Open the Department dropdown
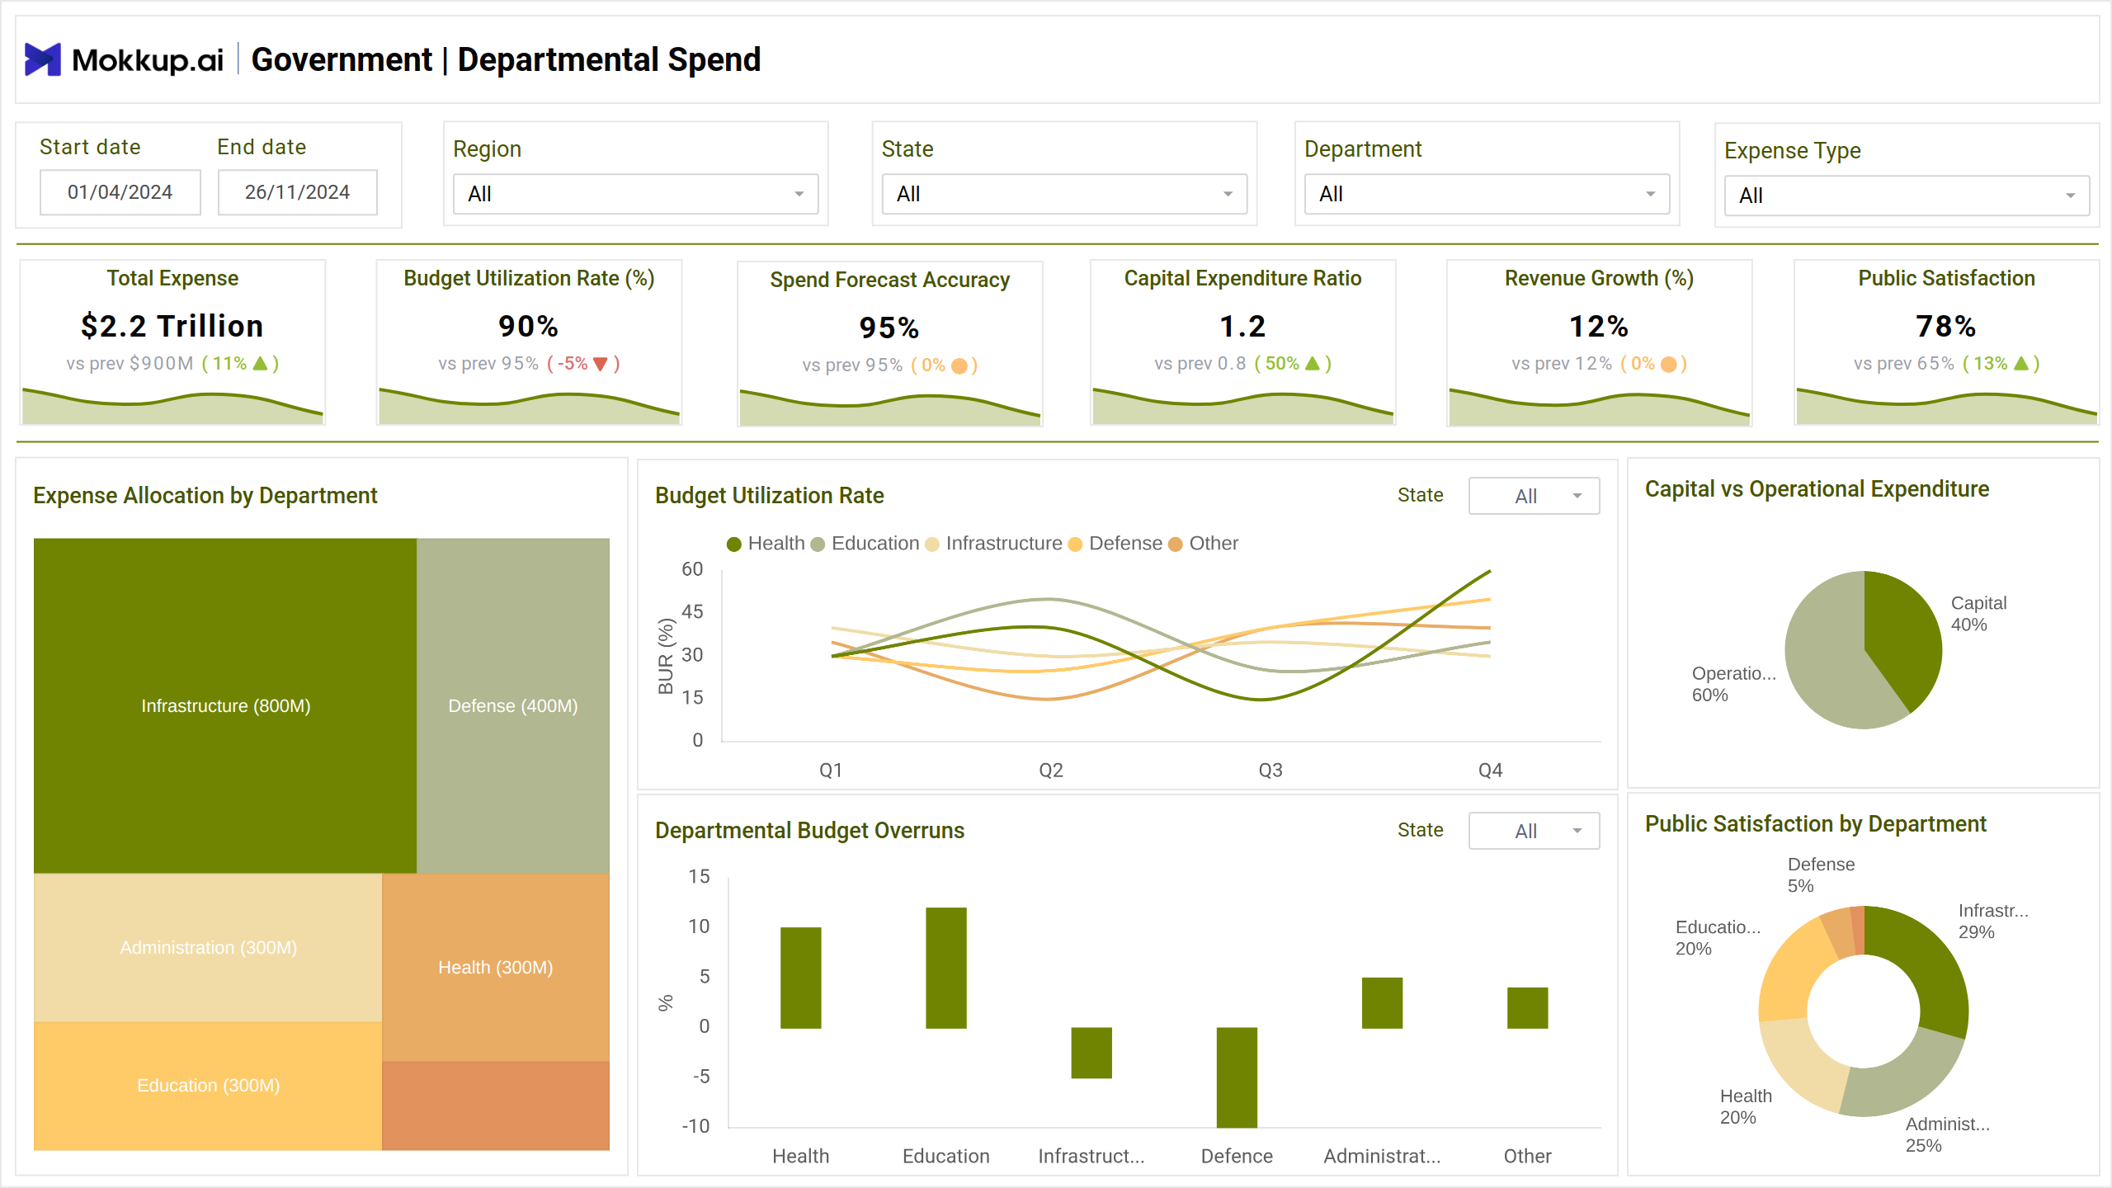Image resolution: width=2112 pixels, height=1188 pixels. [1487, 194]
